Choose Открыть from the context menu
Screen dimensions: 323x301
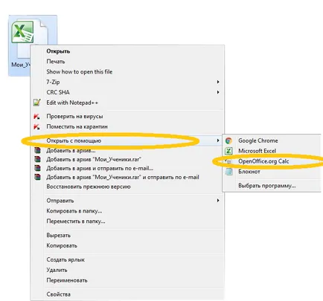[x=58, y=51]
